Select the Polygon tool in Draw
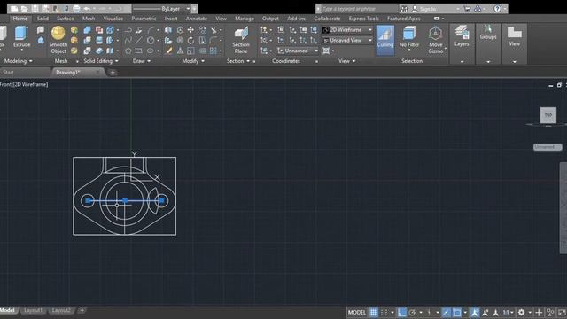 pyautogui.click(x=128, y=51)
